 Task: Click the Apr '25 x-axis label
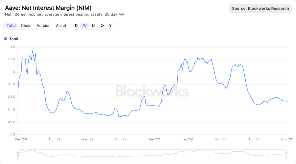(254, 139)
